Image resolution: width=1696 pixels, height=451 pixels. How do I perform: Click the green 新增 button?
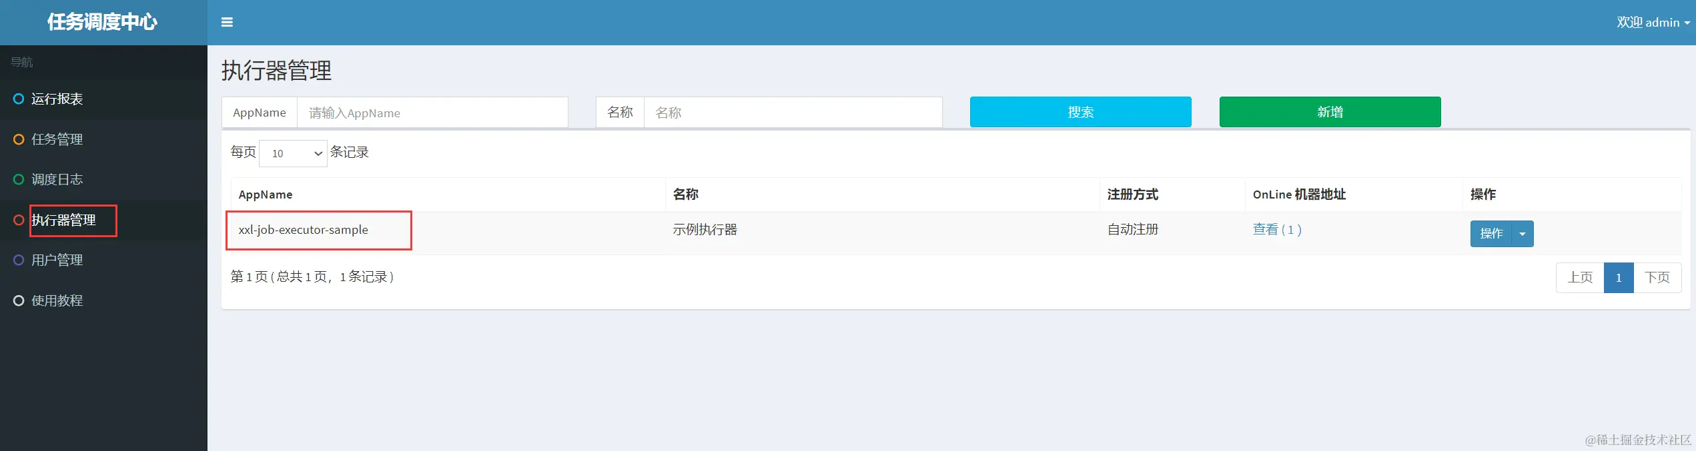1330,112
